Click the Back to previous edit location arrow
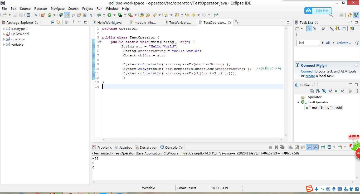The image size is (360, 194). [x=187, y=15]
